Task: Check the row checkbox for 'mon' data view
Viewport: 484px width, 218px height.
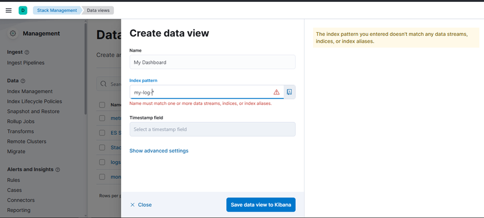Action: coord(102,177)
